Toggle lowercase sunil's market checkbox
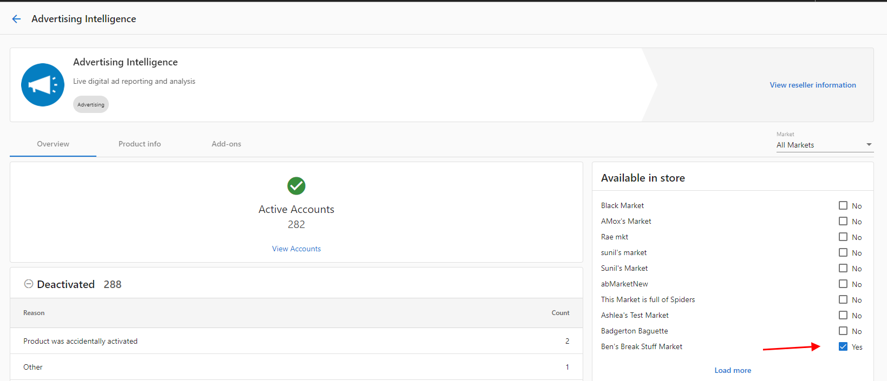Image resolution: width=887 pixels, height=381 pixels. pos(843,252)
